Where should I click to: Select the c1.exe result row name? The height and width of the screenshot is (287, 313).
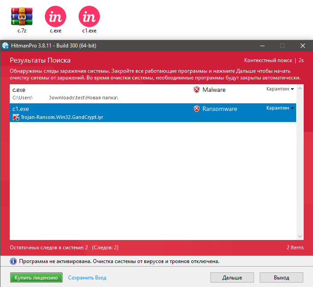point(21,109)
